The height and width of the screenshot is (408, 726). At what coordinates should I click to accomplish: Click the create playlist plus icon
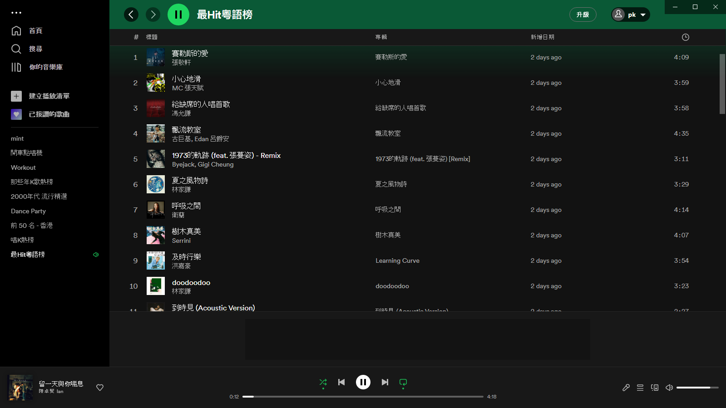[x=16, y=96]
